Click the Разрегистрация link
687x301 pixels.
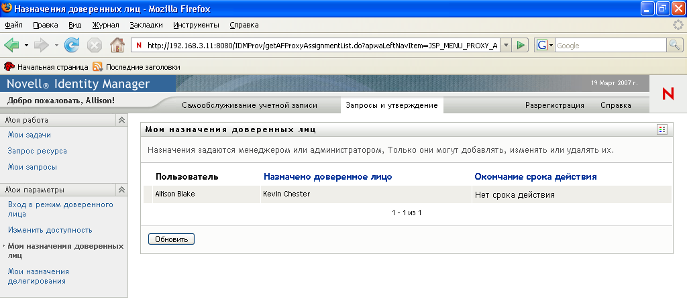555,105
